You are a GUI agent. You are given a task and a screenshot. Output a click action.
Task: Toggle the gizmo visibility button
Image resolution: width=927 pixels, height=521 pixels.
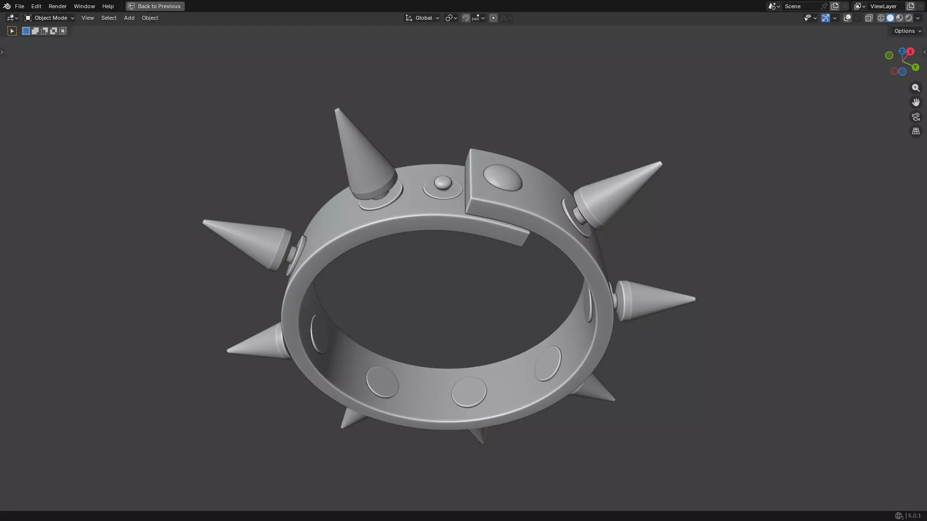point(826,18)
